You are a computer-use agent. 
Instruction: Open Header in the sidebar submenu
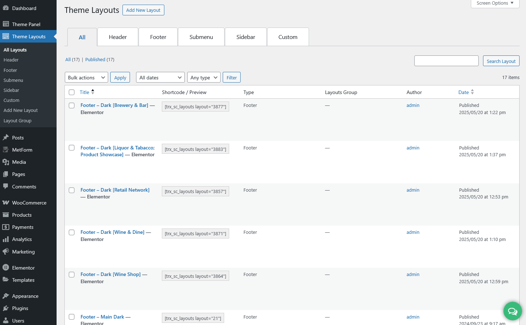coord(11,60)
